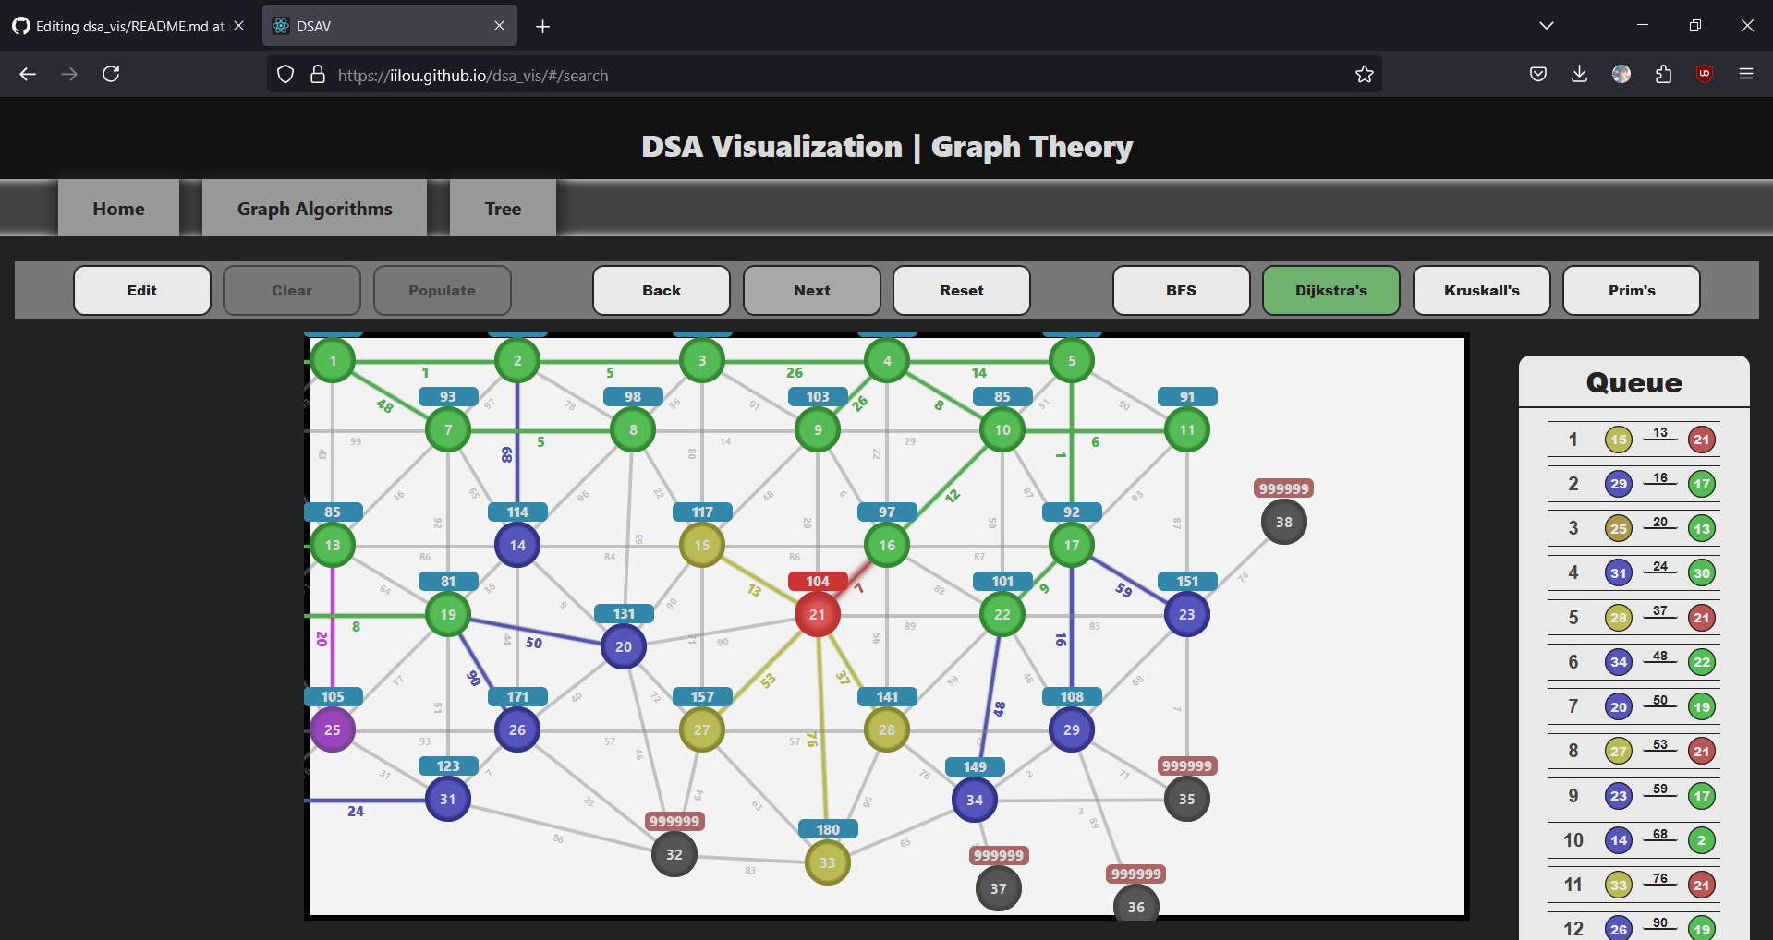Screen dimensions: 1773x940
Task: Select unvisited gray node 38
Action: pos(1282,521)
